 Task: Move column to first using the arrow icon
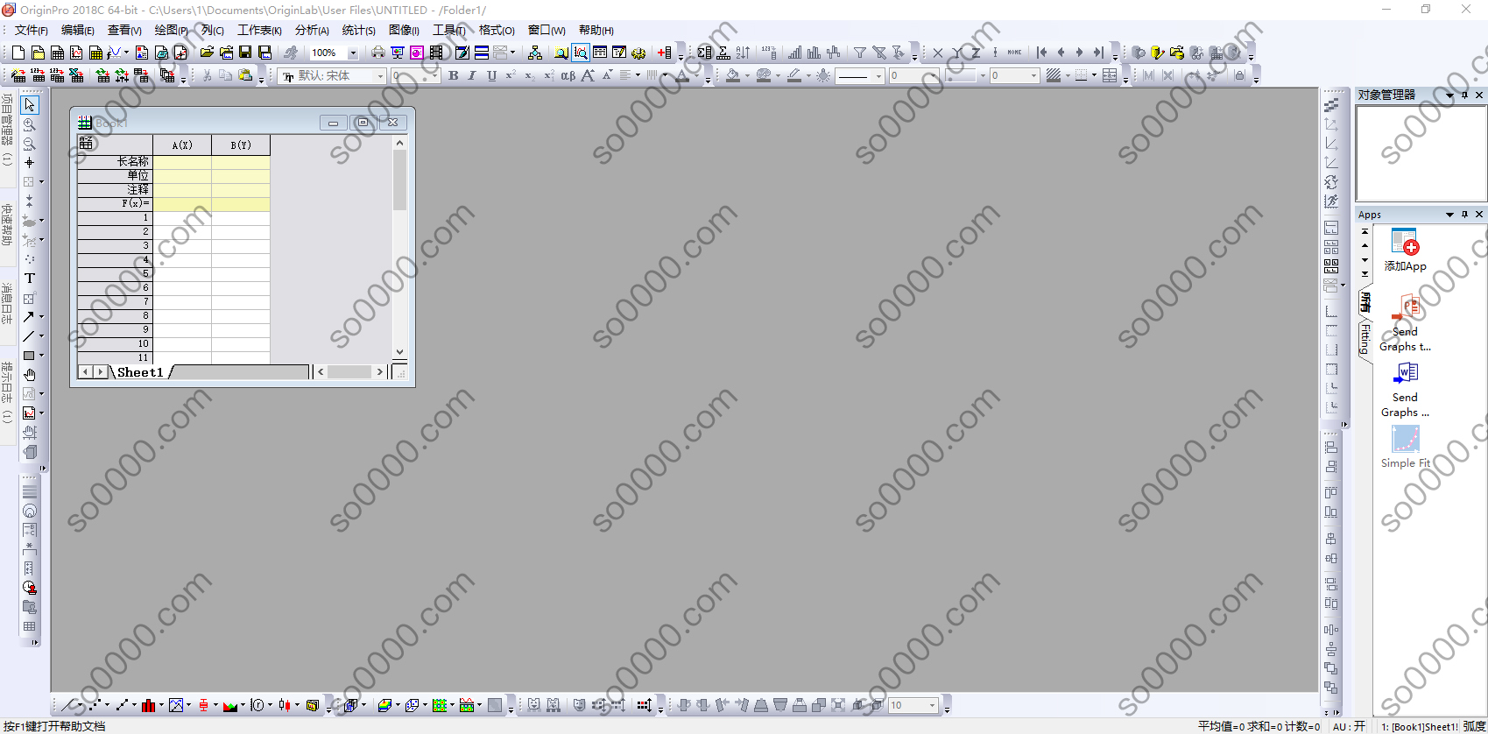[x=1042, y=53]
